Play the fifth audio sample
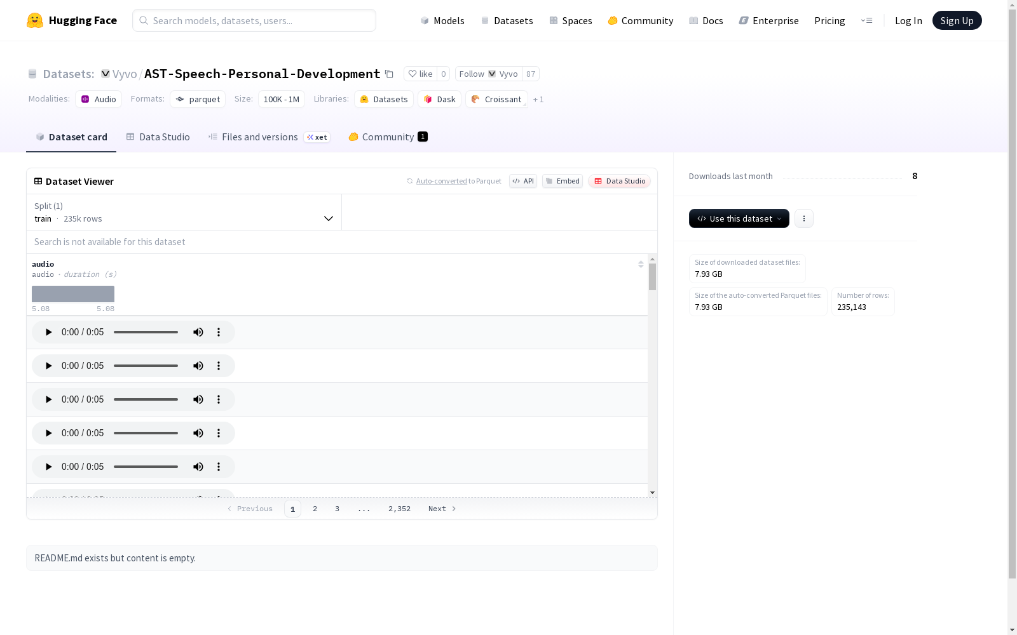The height and width of the screenshot is (635, 1017). pyautogui.click(x=48, y=467)
